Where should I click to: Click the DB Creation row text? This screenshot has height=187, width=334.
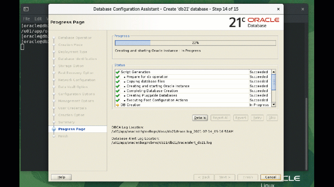click(x=130, y=105)
